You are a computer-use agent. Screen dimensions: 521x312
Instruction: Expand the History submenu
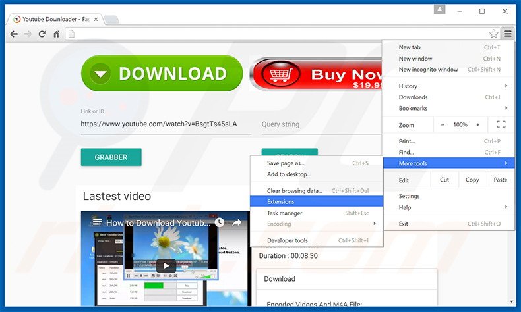click(449, 86)
